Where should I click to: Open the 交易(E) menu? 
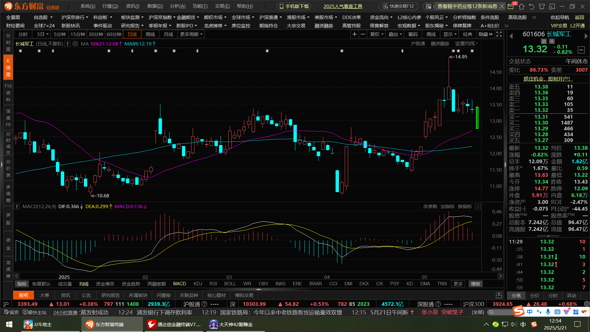click(x=222, y=6)
